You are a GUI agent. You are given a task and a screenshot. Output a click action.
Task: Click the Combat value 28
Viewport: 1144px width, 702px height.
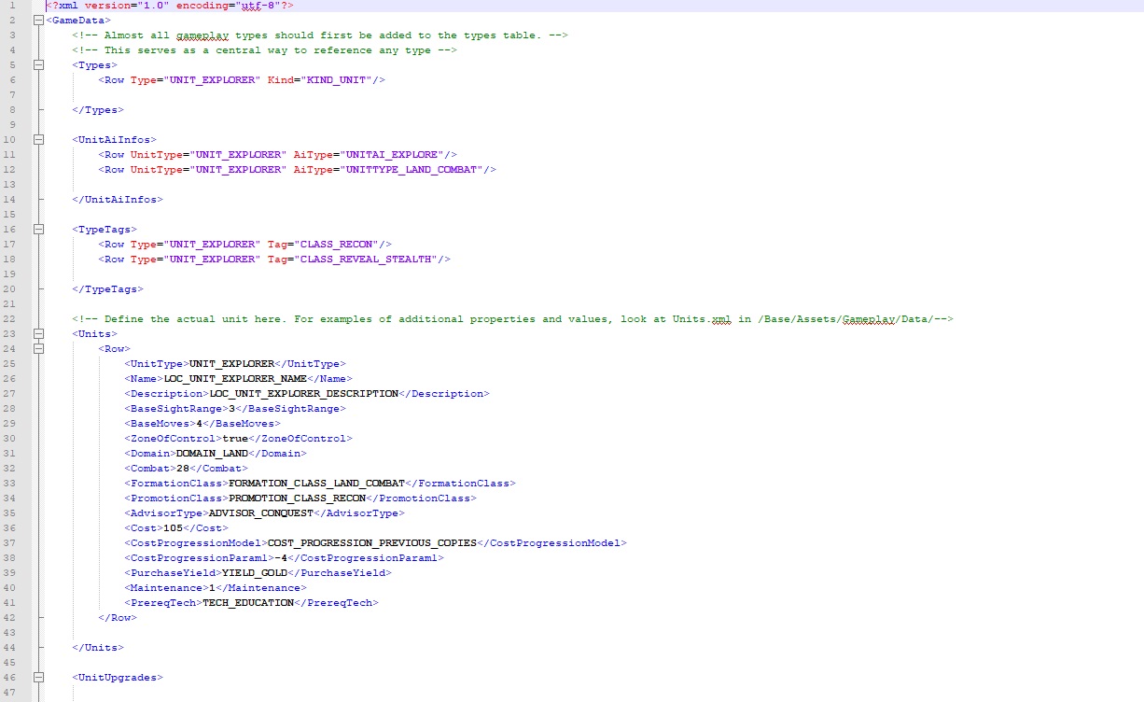point(183,469)
